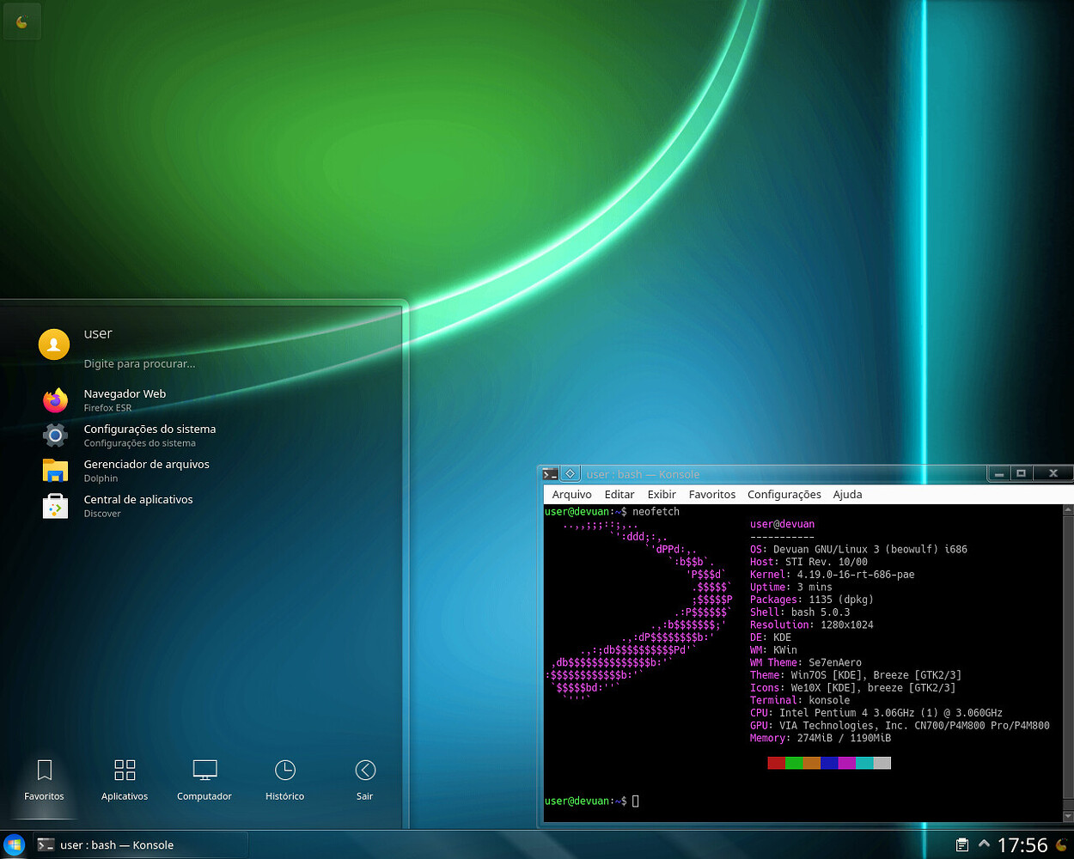Click the red color block in neofetch output
This screenshot has height=859, width=1074.
tap(776, 763)
